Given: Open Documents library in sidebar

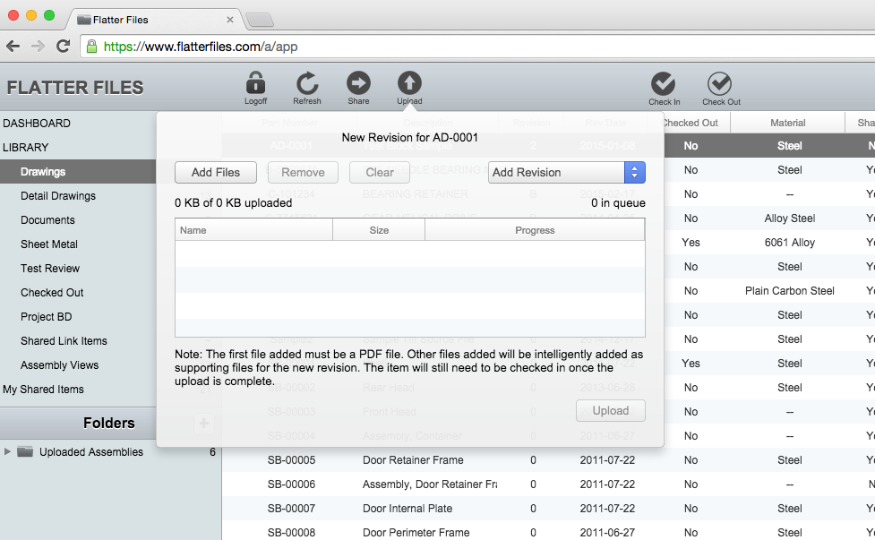Looking at the screenshot, I should [x=47, y=219].
